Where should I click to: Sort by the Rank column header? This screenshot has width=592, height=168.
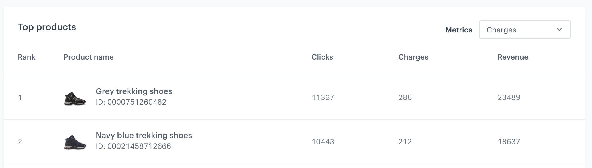26,57
